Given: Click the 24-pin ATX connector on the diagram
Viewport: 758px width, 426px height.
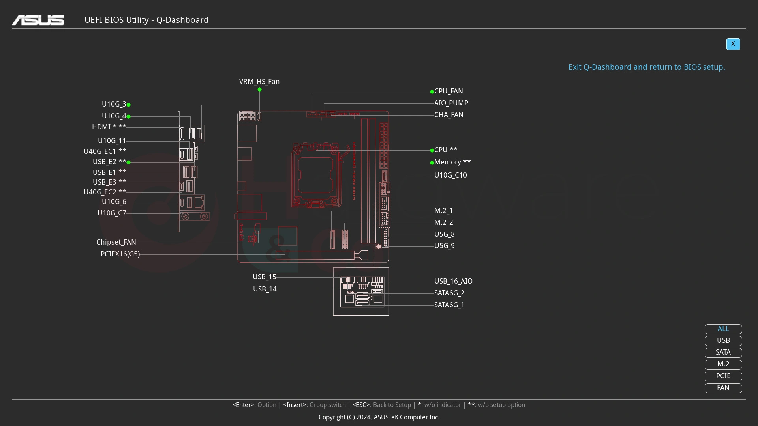Looking at the screenshot, I should click(383, 146).
